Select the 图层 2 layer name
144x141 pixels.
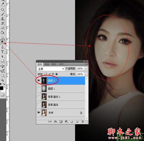(x=51, y=81)
